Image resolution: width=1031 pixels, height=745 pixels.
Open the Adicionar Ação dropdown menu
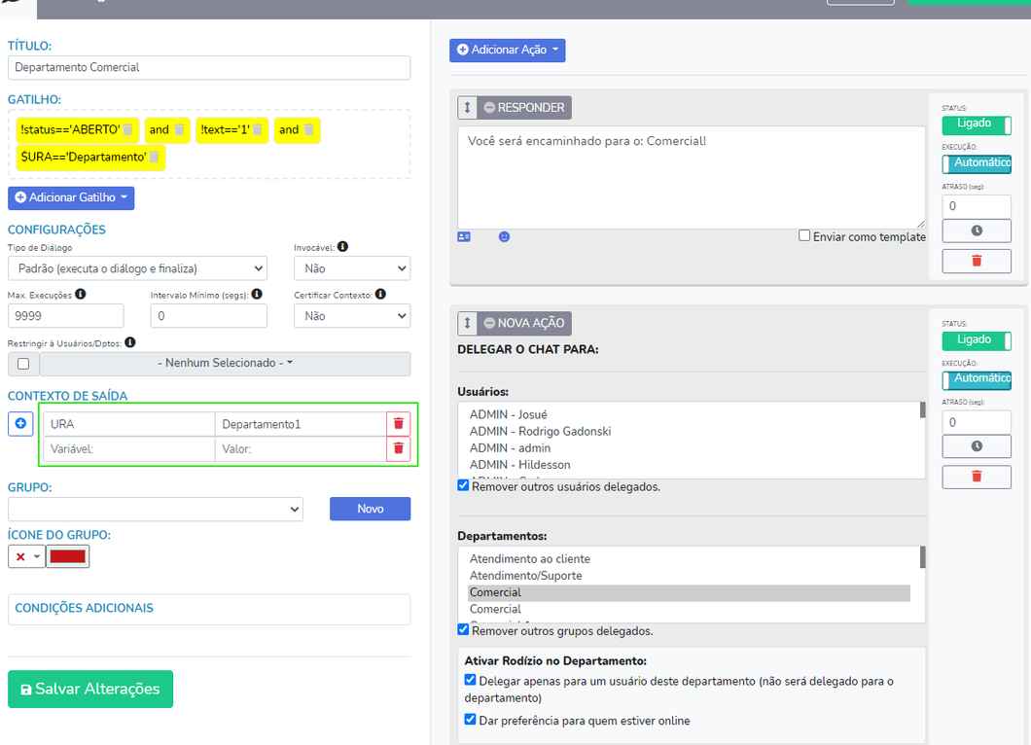pyautogui.click(x=507, y=50)
